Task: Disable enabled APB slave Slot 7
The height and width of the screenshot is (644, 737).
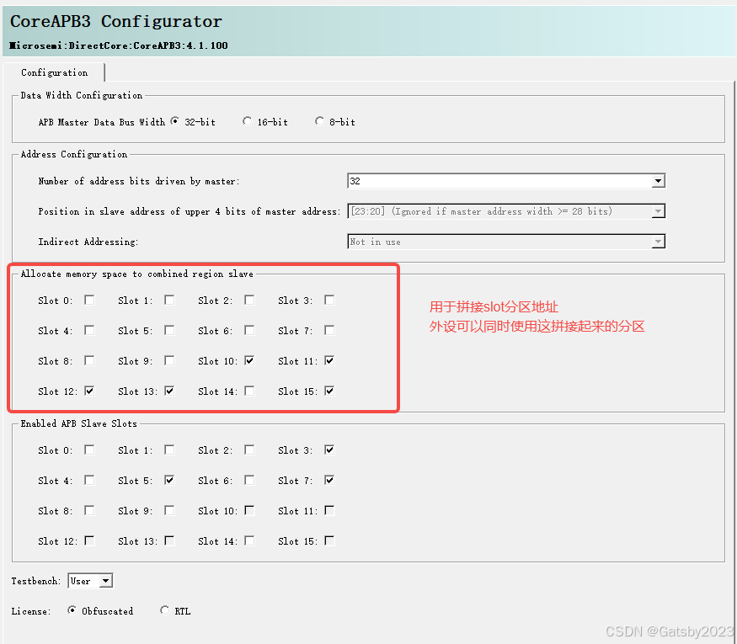Action: [x=329, y=480]
